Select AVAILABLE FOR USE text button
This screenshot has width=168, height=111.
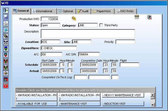coord(36,104)
